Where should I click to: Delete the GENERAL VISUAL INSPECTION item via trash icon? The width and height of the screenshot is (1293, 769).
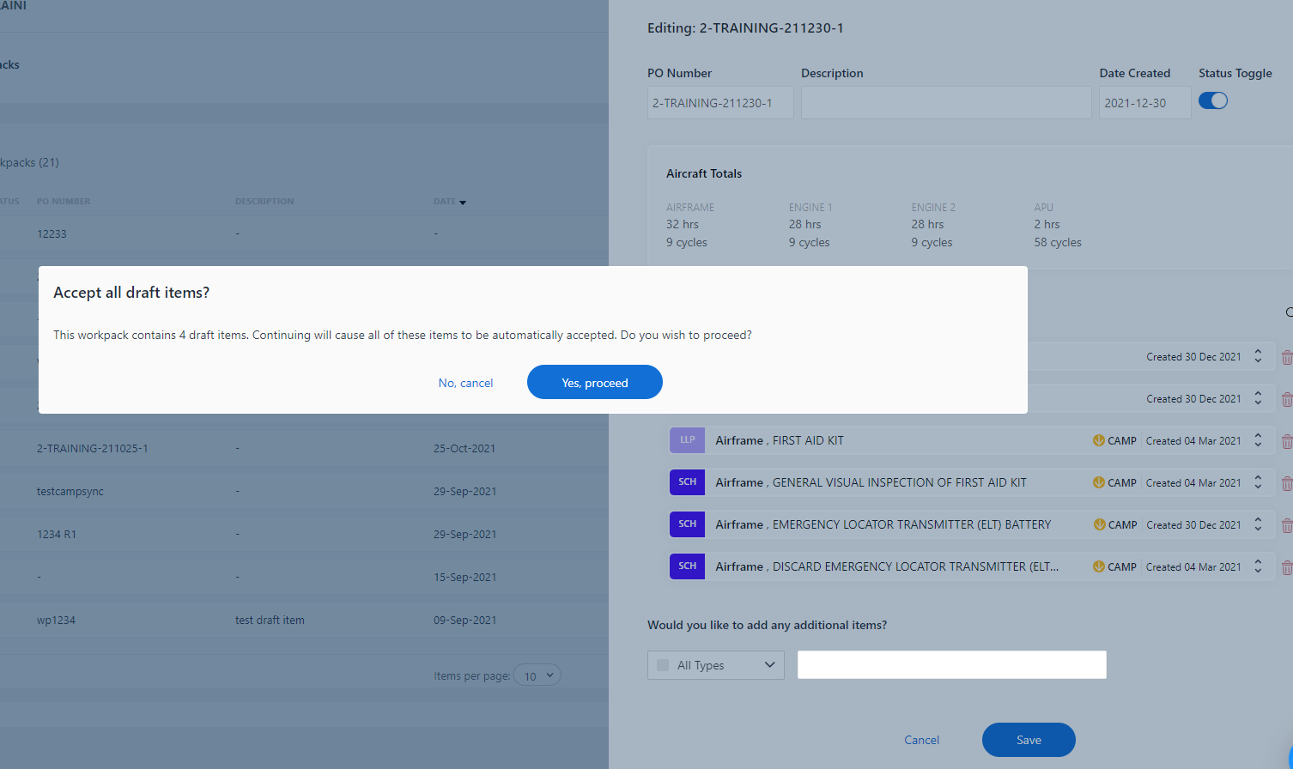[x=1286, y=483]
